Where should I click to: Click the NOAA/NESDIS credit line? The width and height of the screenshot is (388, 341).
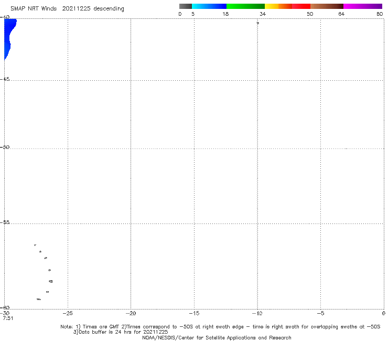(x=217, y=338)
